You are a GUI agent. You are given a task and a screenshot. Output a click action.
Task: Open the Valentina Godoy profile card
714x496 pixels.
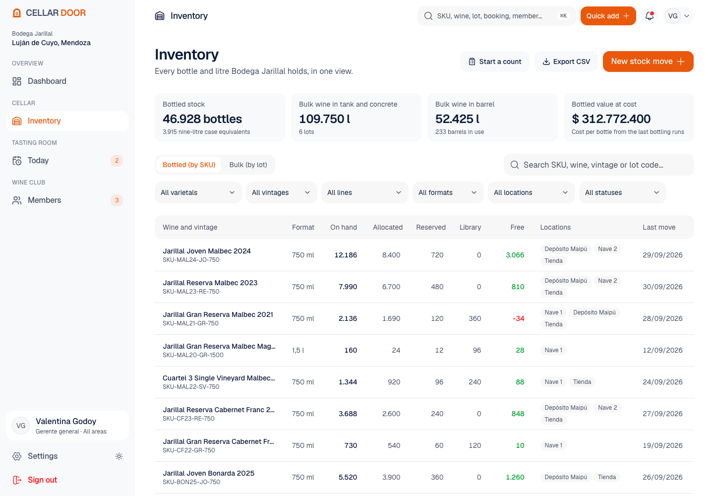coord(67,426)
